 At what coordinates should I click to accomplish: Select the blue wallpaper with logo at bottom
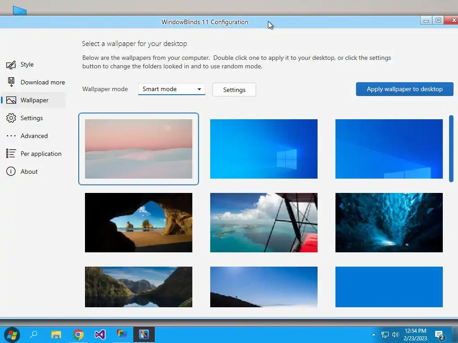(x=389, y=149)
